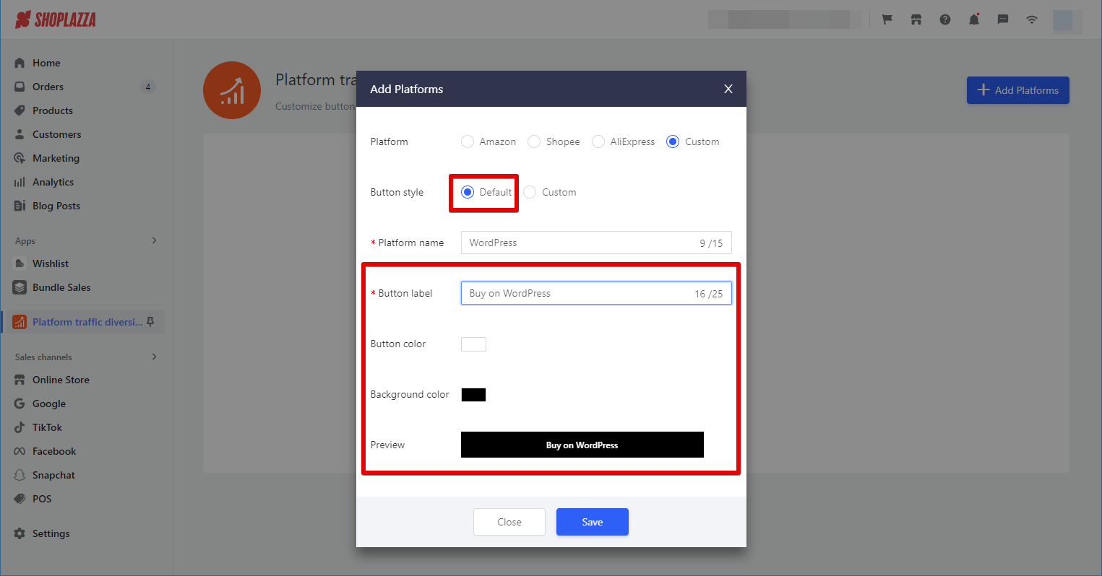Viewport: 1102px width, 576px height.
Task: Click the Platform name input field
Action: (578, 243)
